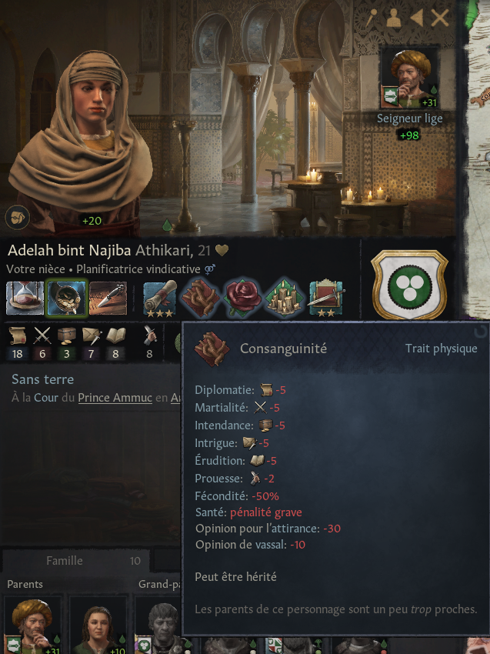Follow the Prince Ammuc link
The width and height of the screenshot is (490, 654).
(115, 398)
